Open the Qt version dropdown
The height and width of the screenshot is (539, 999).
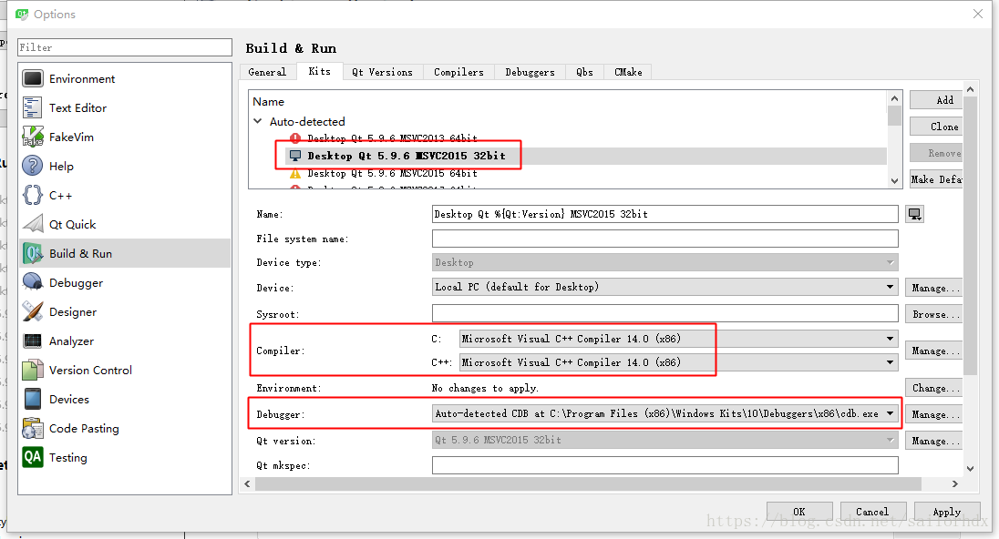pos(665,440)
